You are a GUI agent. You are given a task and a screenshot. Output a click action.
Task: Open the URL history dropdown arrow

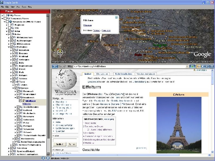coord(187,67)
